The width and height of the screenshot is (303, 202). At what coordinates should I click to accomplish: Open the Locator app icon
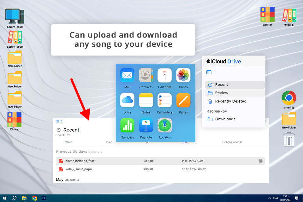164,125
